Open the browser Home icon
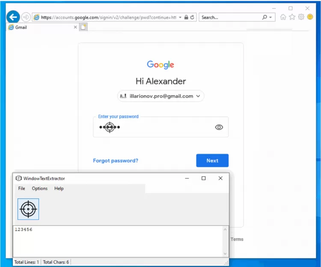 (283, 17)
